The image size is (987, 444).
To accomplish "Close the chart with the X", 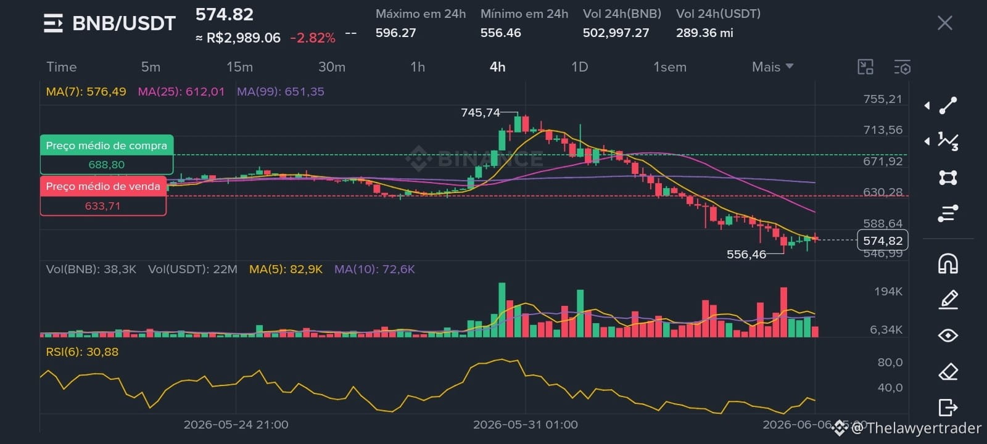I will [945, 23].
